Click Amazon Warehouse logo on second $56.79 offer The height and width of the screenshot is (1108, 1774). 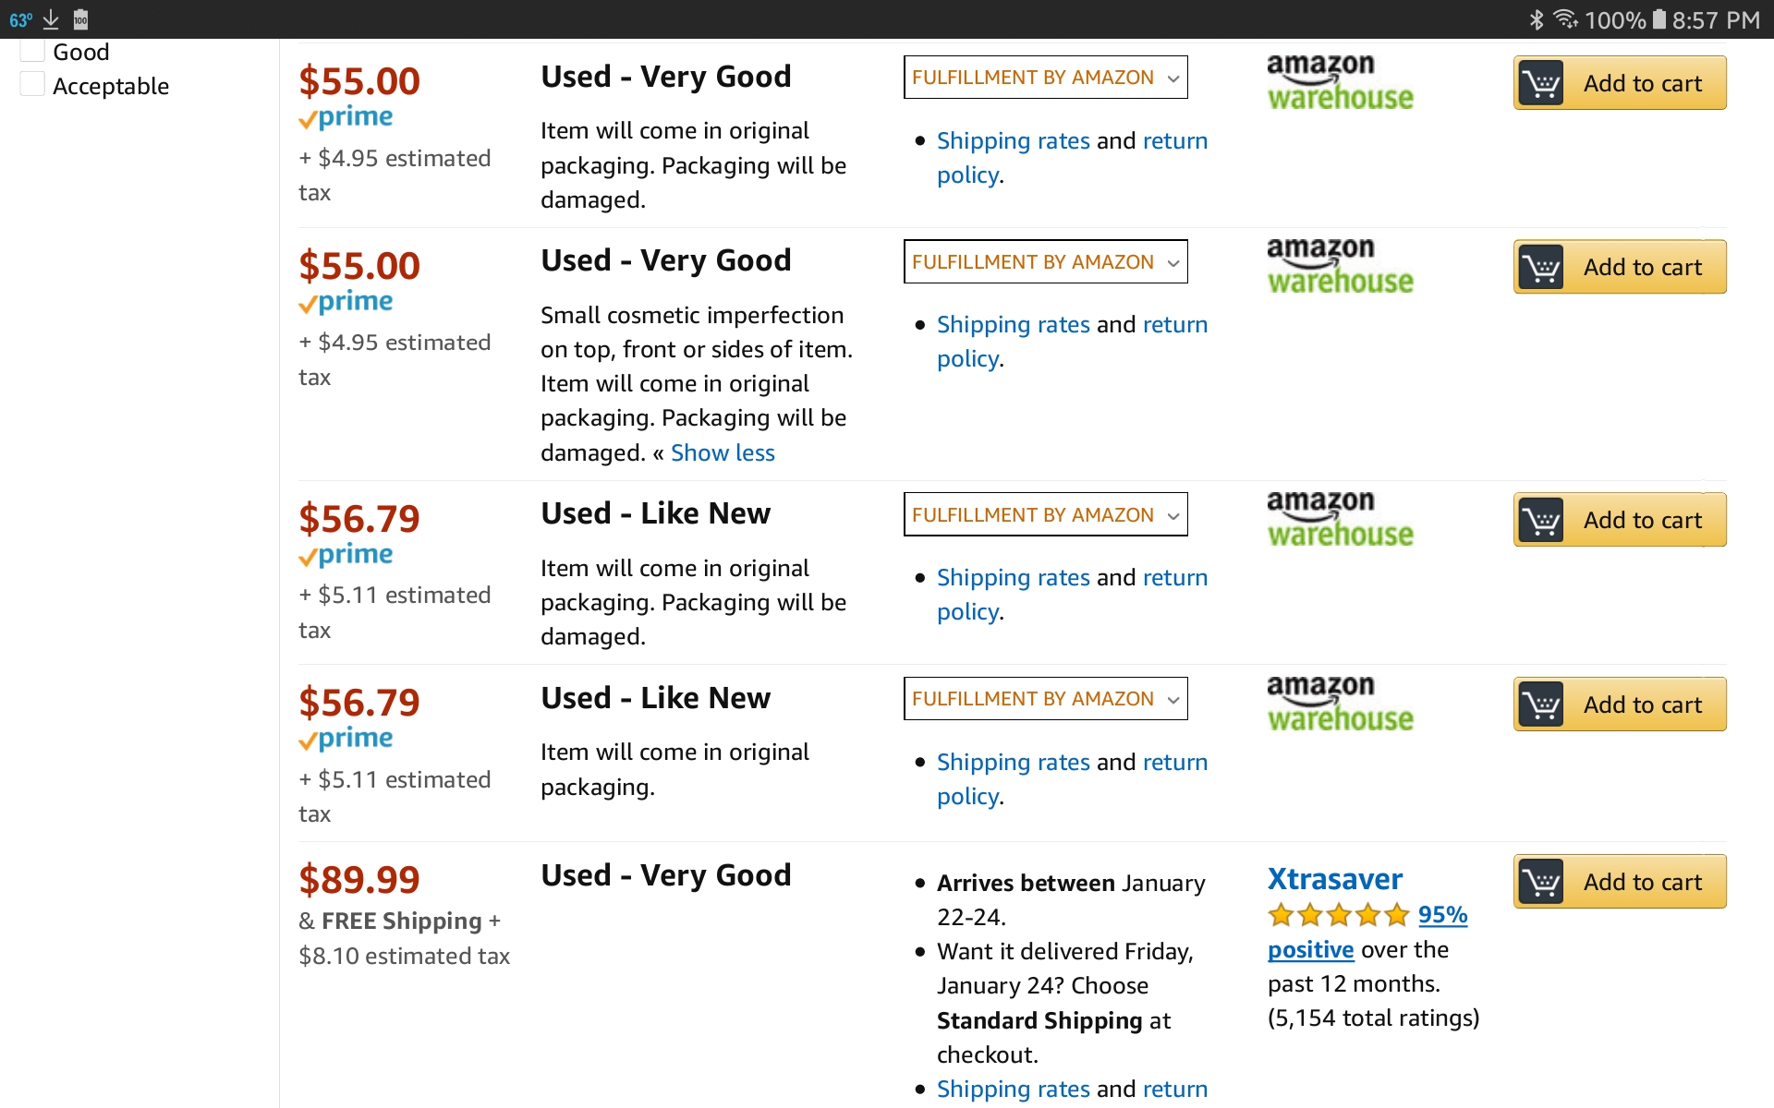tap(1339, 704)
